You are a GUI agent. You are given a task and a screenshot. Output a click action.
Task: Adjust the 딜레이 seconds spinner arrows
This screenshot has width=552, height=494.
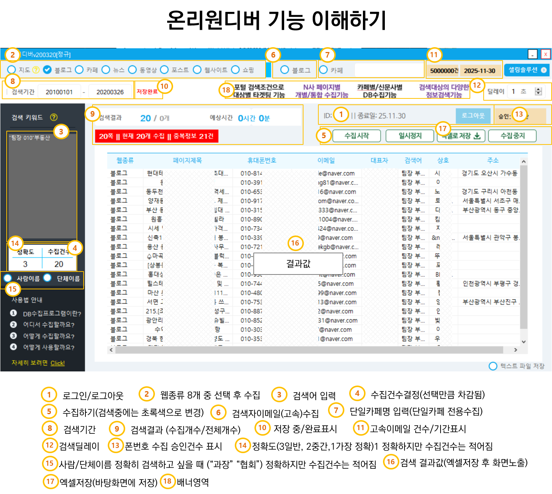coord(538,91)
